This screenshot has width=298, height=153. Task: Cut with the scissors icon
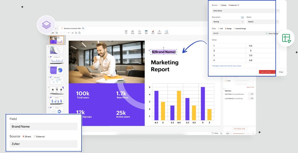pos(73,33)
